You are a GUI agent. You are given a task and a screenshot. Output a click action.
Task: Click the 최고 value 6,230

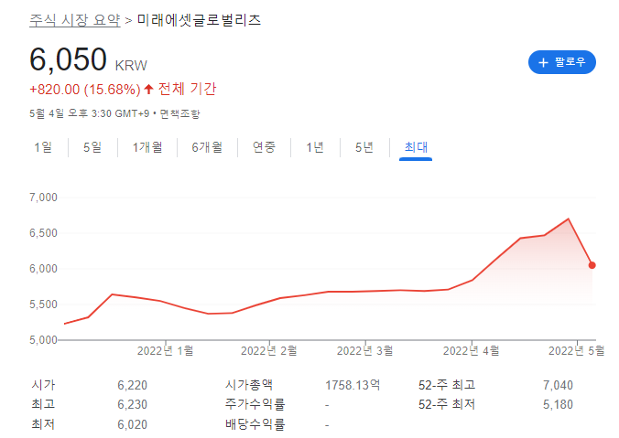tap(132, 404)
